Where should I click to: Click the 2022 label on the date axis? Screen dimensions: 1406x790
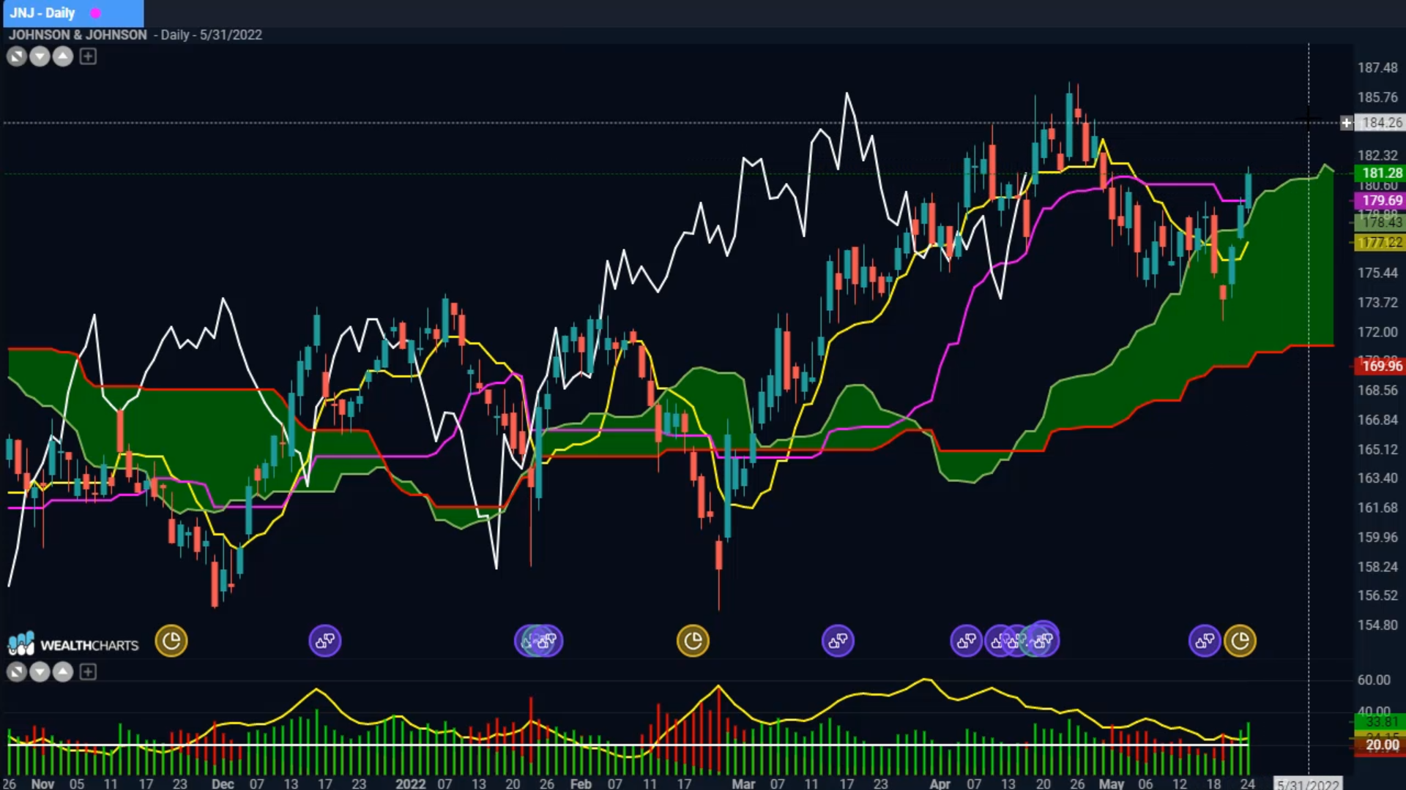(410, 783)
